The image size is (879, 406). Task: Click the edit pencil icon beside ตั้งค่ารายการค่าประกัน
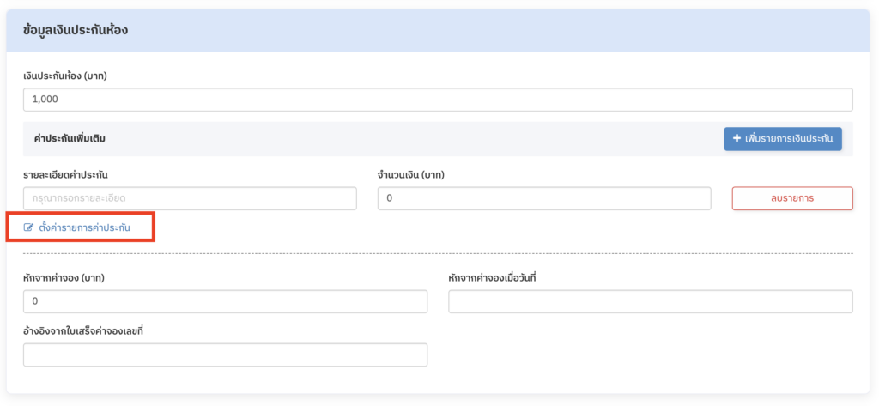(28, 227)
